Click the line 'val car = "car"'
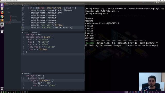 42,83
